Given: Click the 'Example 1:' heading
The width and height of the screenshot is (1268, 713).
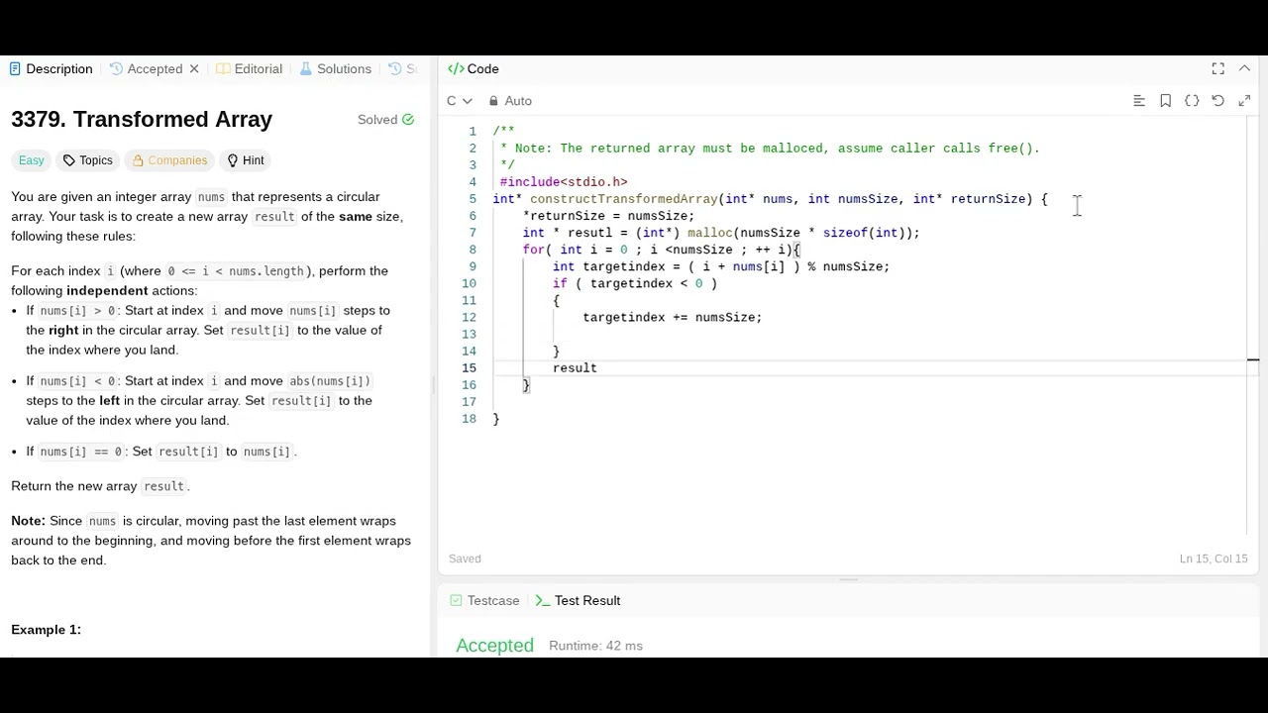Looking at the screenshot, I should (46, 630).
